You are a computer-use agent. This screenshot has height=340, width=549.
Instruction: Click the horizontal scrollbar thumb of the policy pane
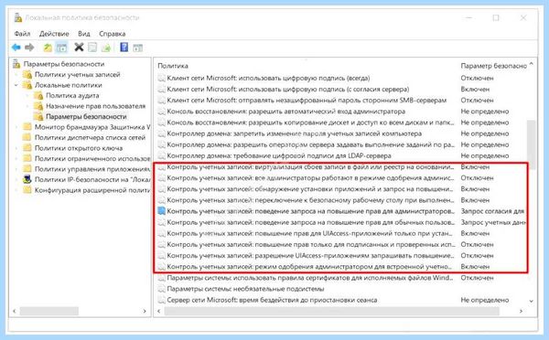click(331, 311)
